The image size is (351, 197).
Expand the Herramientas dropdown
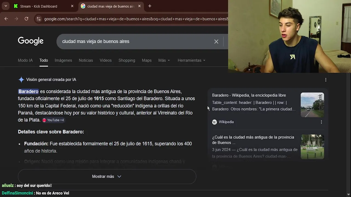(191, 60)
